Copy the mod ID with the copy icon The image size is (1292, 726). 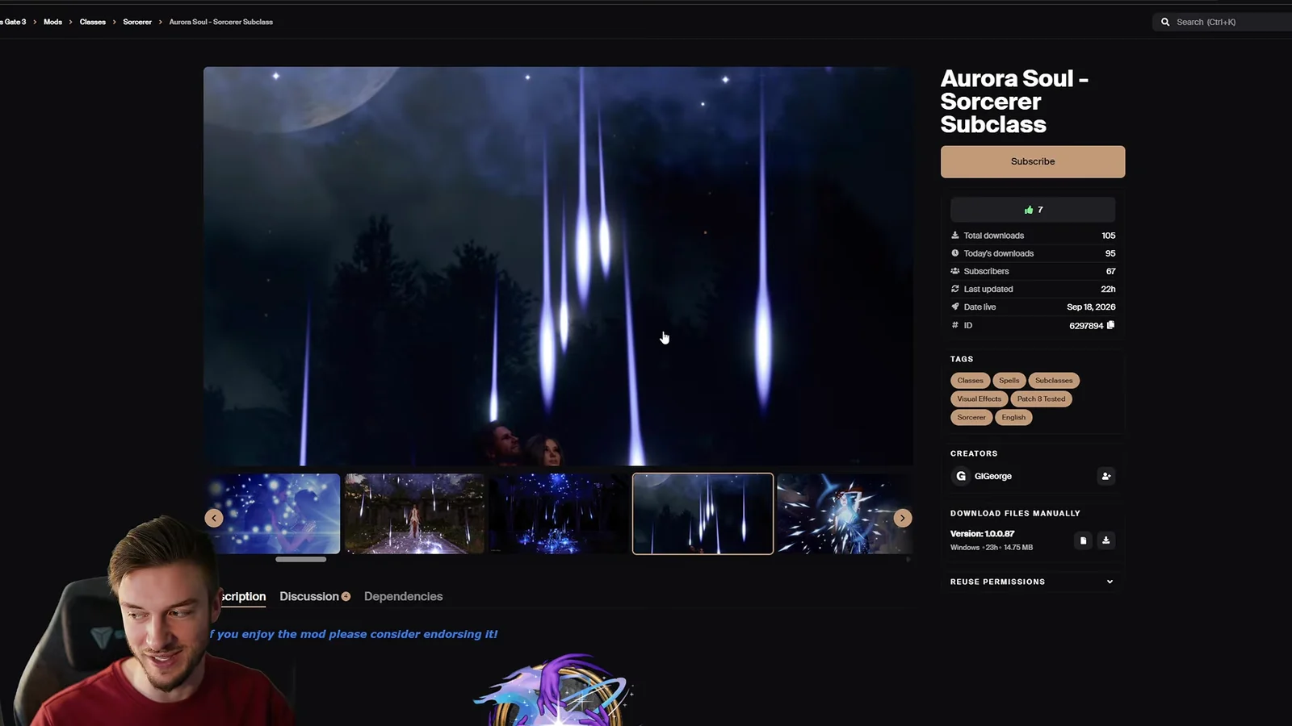tap(1111, 325)
